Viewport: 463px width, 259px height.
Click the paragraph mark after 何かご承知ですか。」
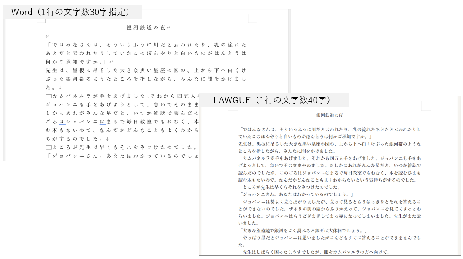(111, 62)
